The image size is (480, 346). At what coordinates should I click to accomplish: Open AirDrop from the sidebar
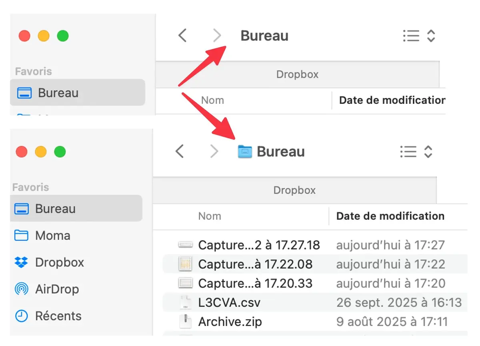tap(56, 289)
